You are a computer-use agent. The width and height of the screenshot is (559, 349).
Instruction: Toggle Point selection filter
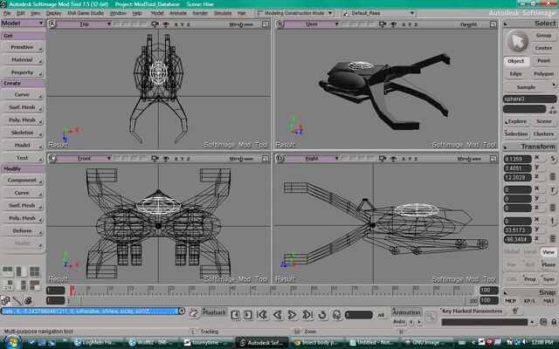pyautogui.click(x=543, y=61)
